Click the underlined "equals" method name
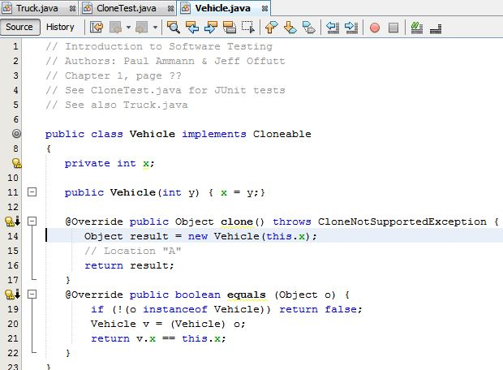 (x=247, y=295)
